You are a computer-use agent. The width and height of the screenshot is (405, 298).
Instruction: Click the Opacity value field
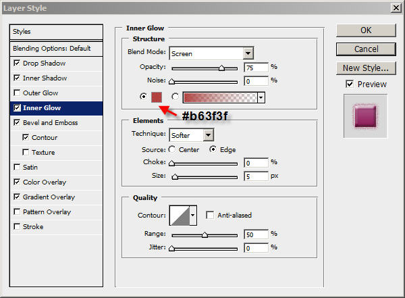point(256,68)
